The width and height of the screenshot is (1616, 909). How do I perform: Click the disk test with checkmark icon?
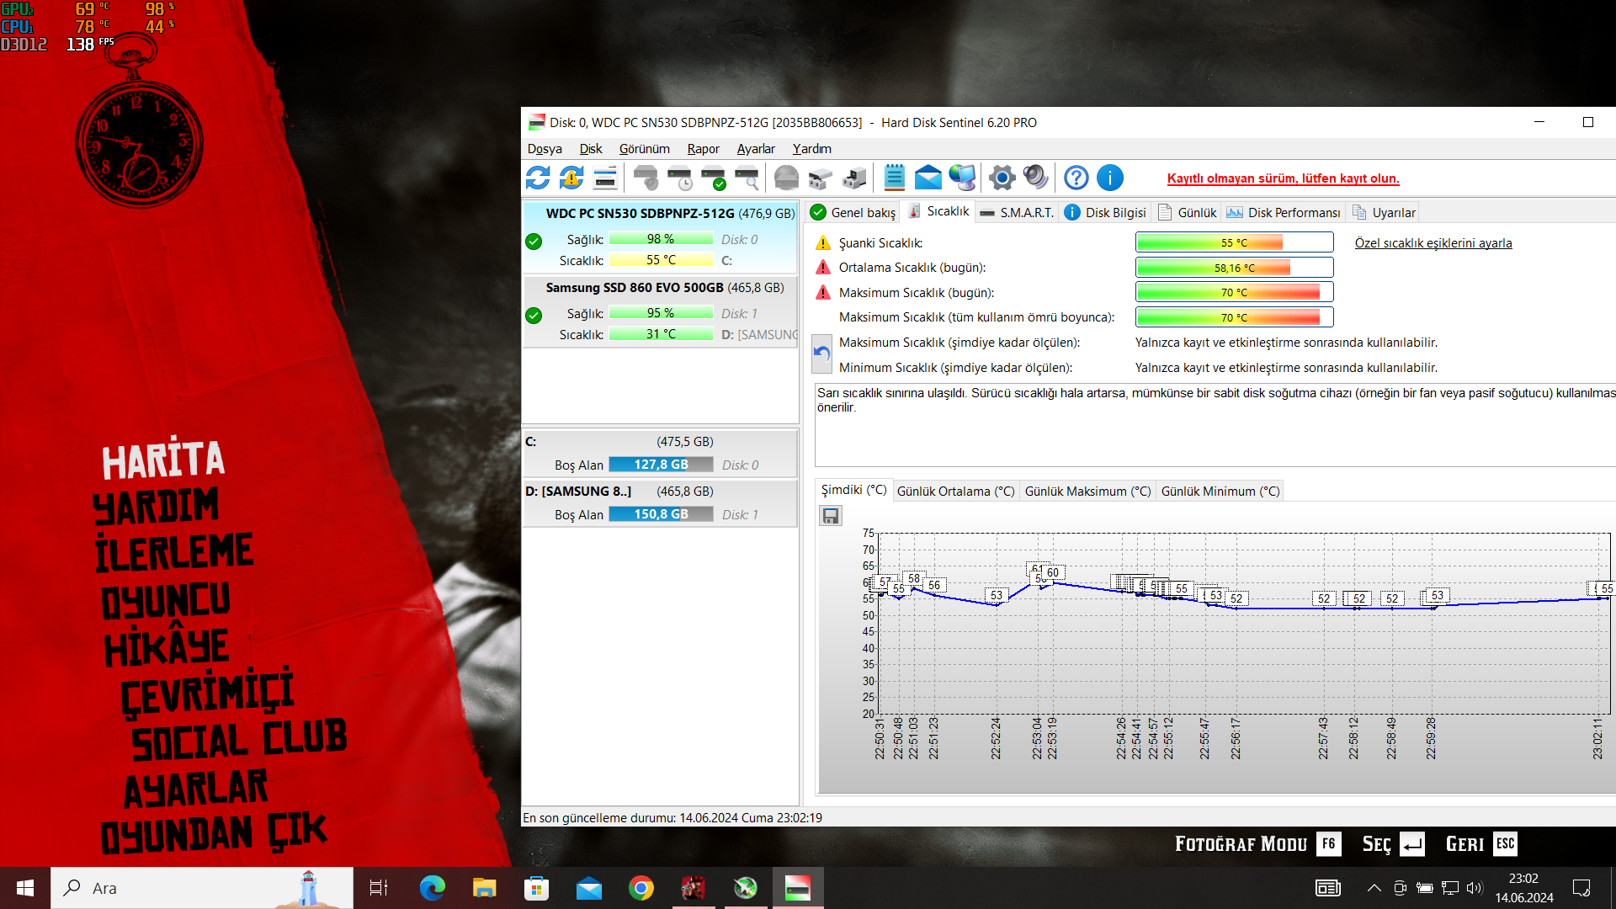(x=714, y=178)
